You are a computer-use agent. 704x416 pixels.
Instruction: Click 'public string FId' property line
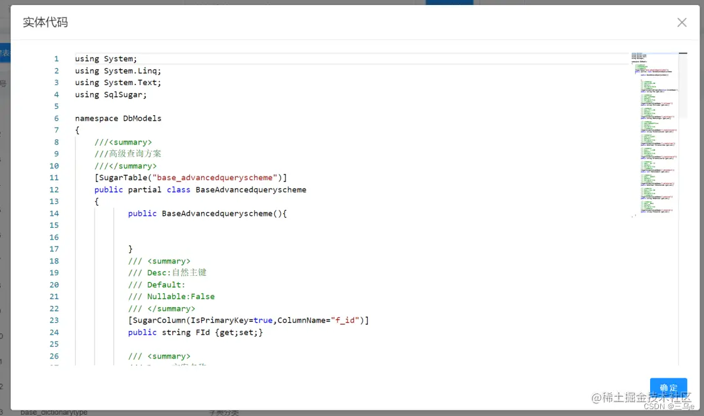pos(195,332)
